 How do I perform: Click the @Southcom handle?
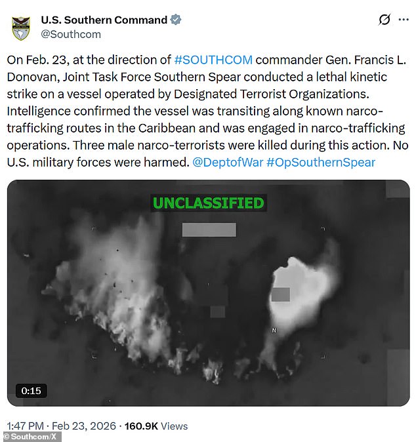click(x=71, y=34)
